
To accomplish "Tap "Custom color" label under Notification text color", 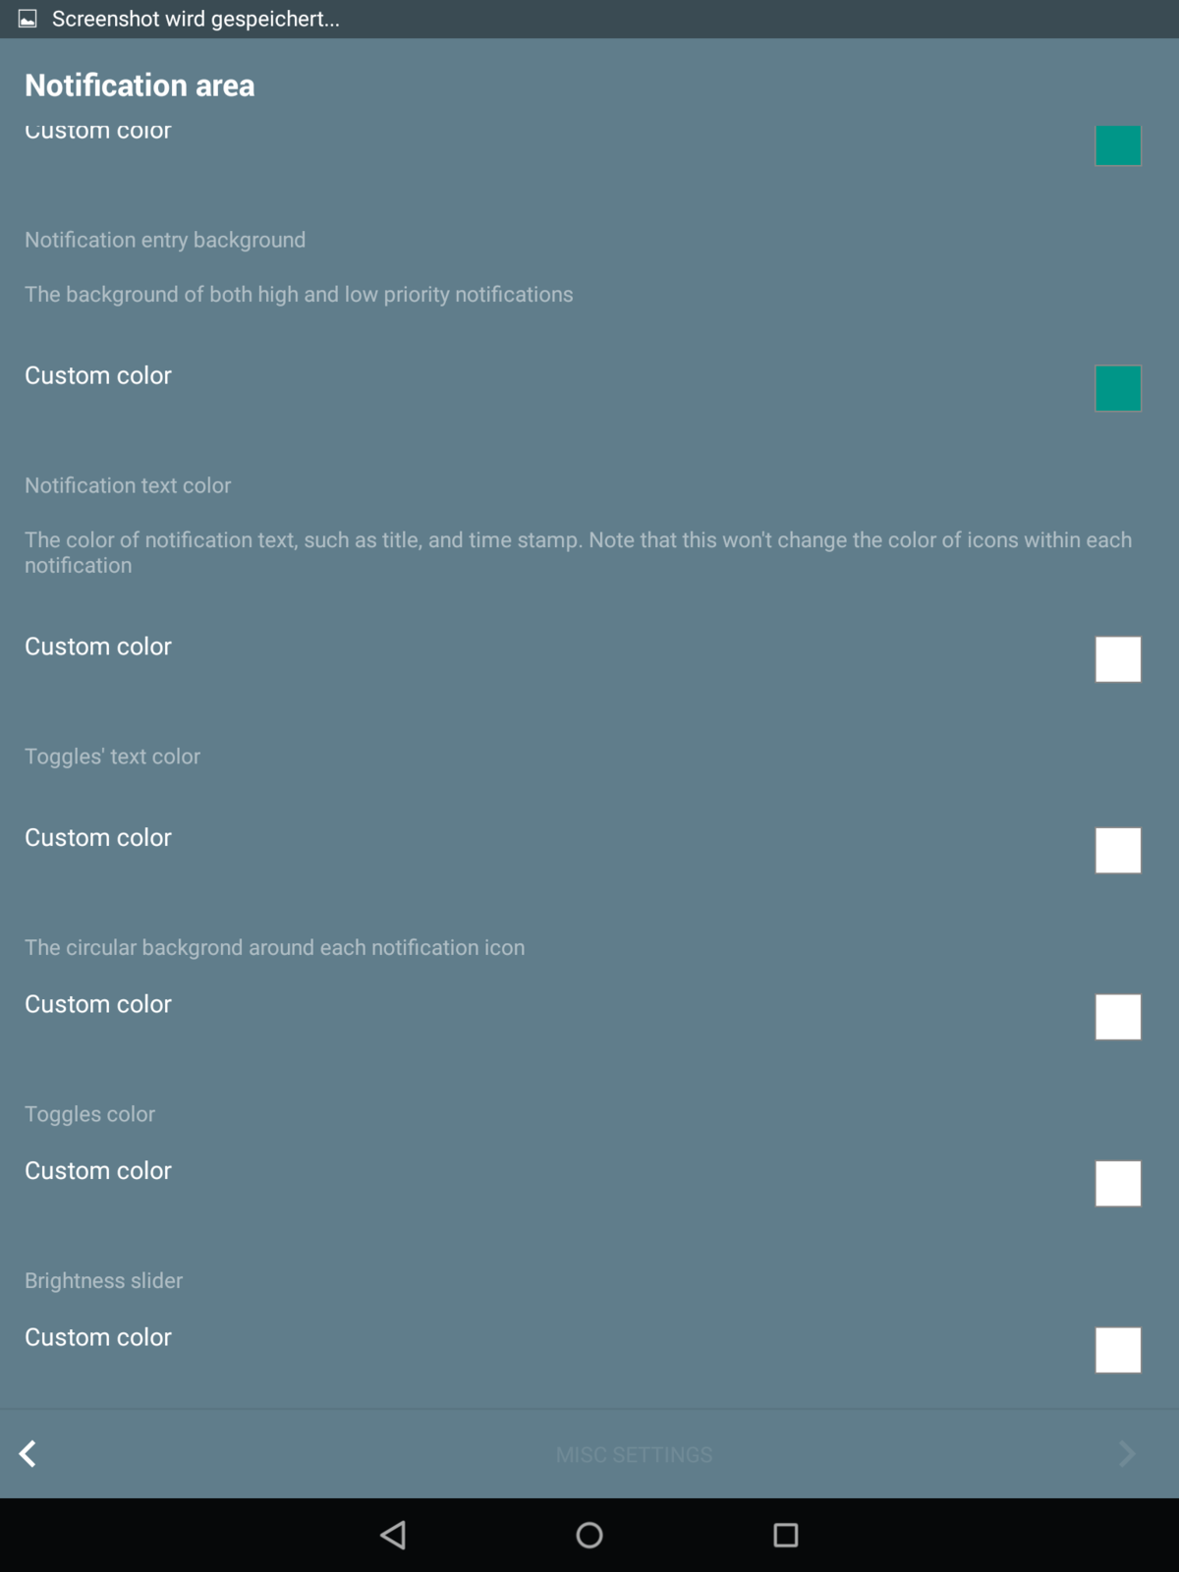I will 98,646.
